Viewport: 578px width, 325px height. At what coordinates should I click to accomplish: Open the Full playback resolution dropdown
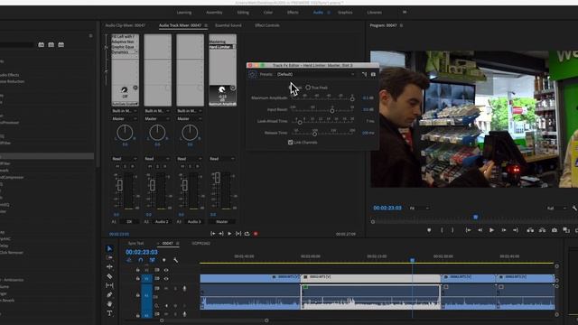[557, 209]
